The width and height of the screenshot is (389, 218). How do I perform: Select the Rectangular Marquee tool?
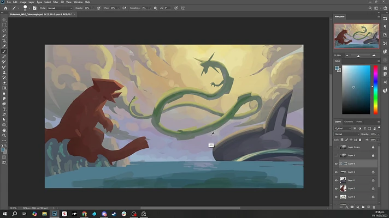4,25
